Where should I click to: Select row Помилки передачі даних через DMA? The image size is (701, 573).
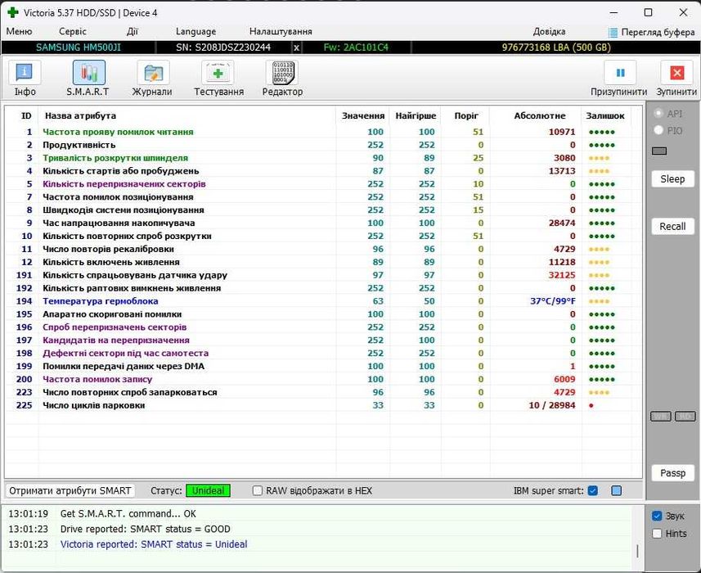(x=324, y=367)
